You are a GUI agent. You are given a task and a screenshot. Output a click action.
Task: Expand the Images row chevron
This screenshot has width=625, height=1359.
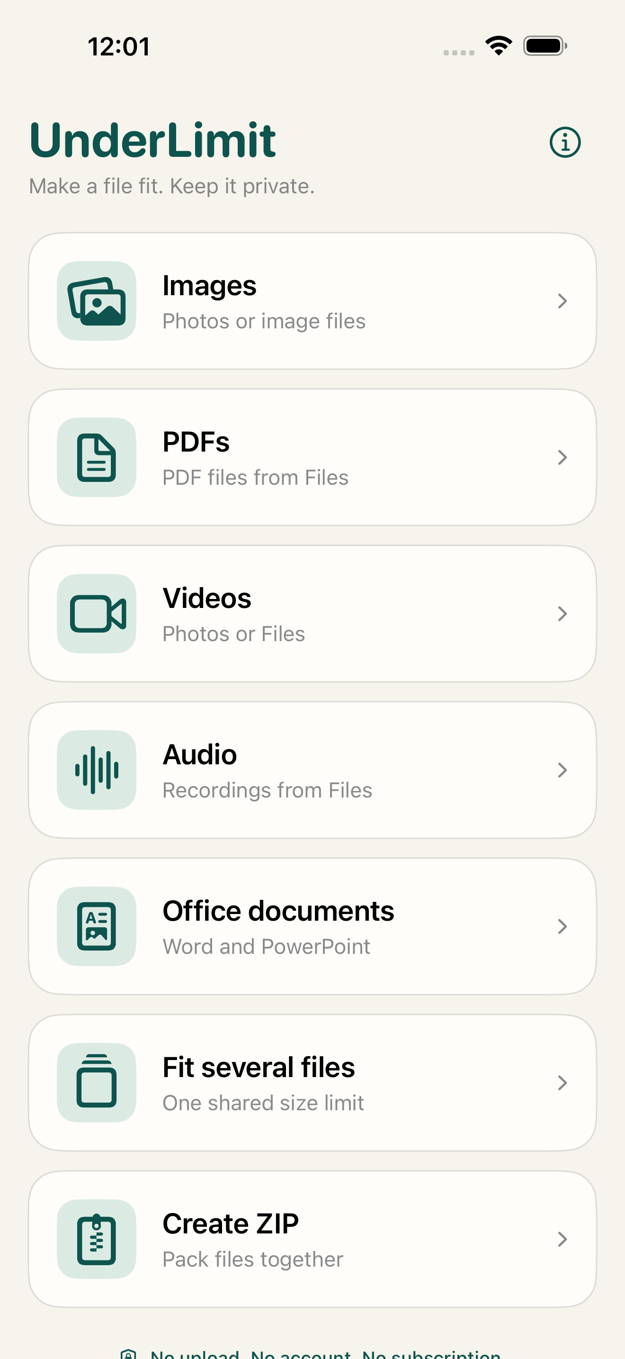562,301
